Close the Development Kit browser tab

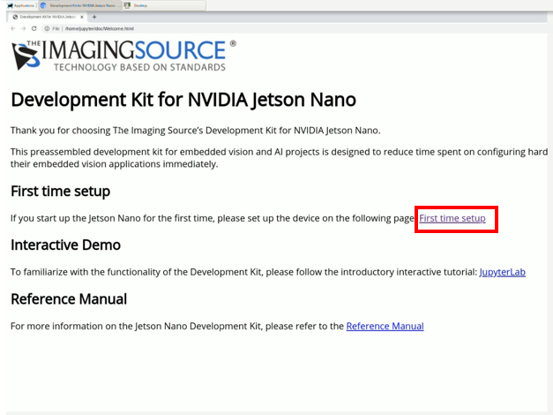(82, 17)
